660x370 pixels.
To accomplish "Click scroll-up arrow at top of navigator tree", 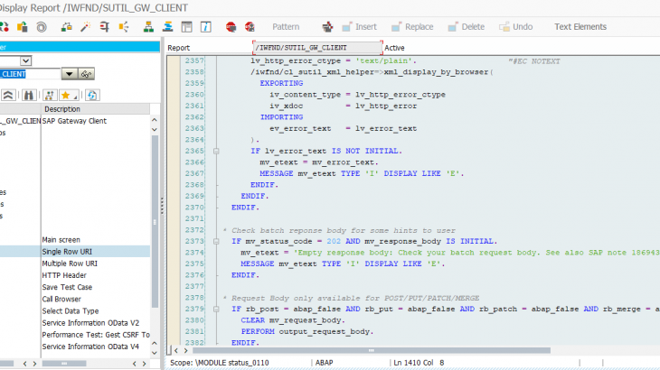I will tap(155, 120).
